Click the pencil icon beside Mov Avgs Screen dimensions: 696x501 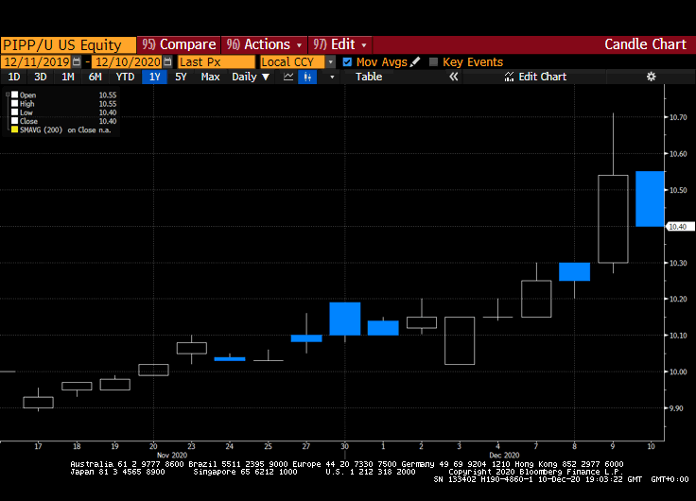(x=415, y=61)
